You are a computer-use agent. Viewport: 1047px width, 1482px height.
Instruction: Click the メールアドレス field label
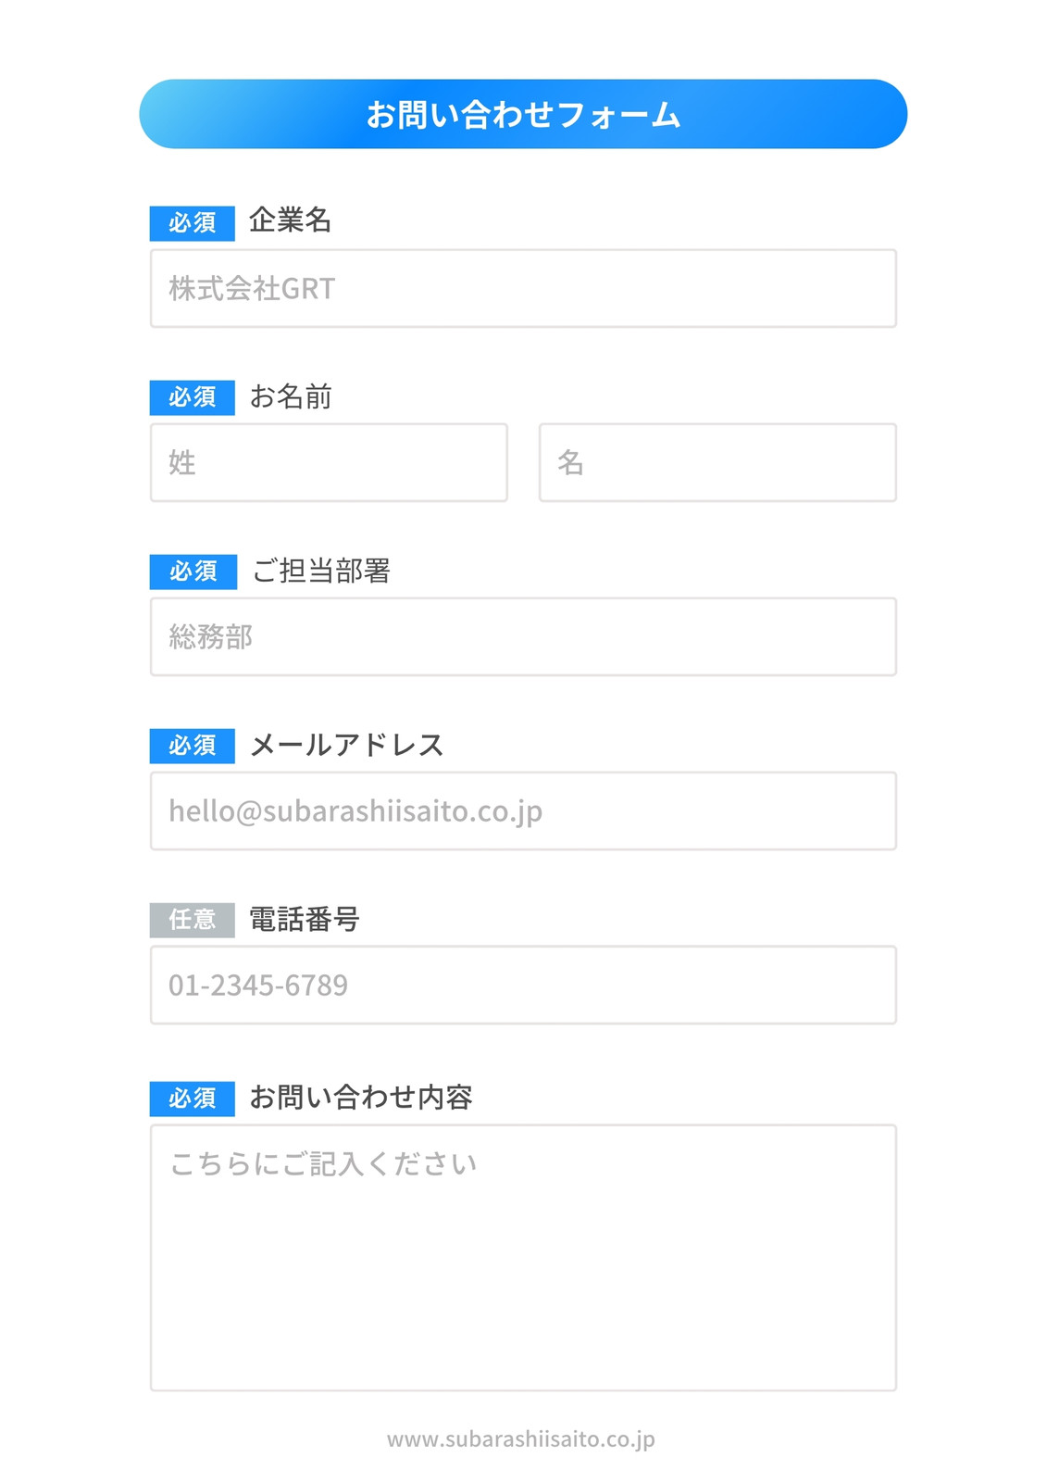click(347, 745)
